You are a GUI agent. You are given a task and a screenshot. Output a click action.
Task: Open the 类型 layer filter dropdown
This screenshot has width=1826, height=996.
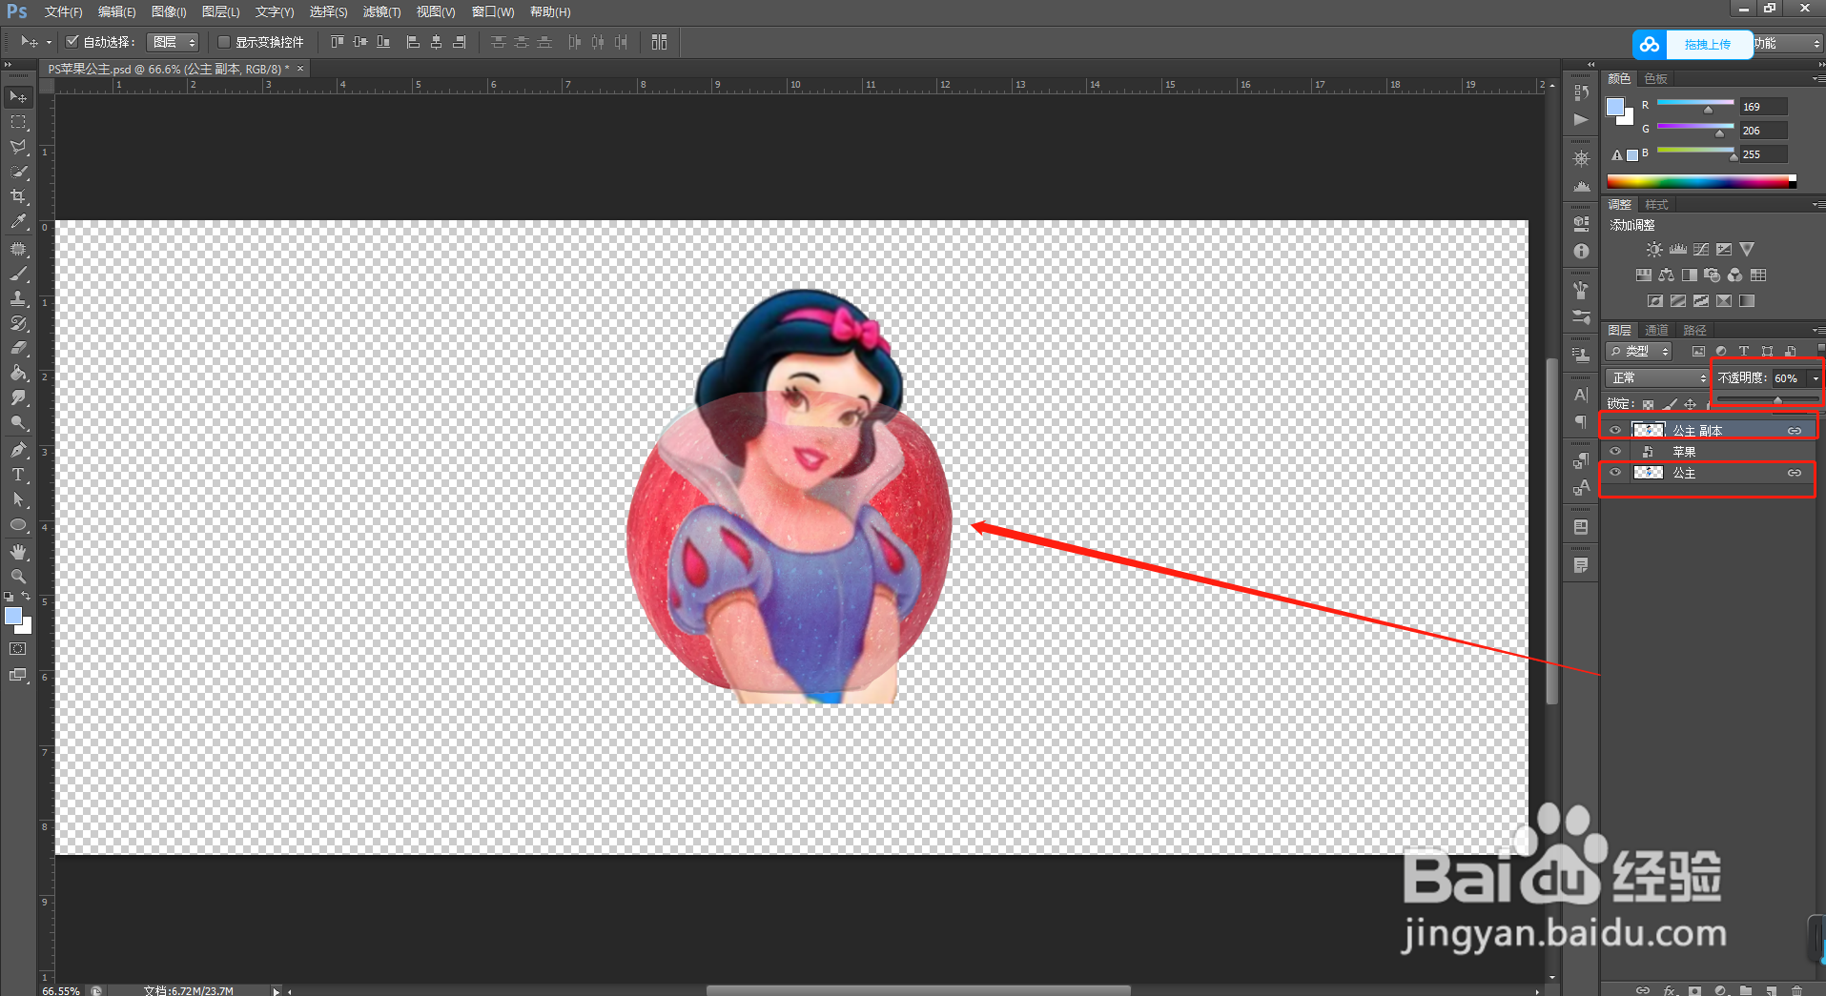point(1639,352)
